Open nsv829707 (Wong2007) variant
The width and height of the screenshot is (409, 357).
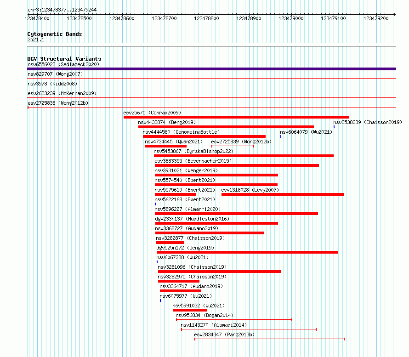(55, 74)
